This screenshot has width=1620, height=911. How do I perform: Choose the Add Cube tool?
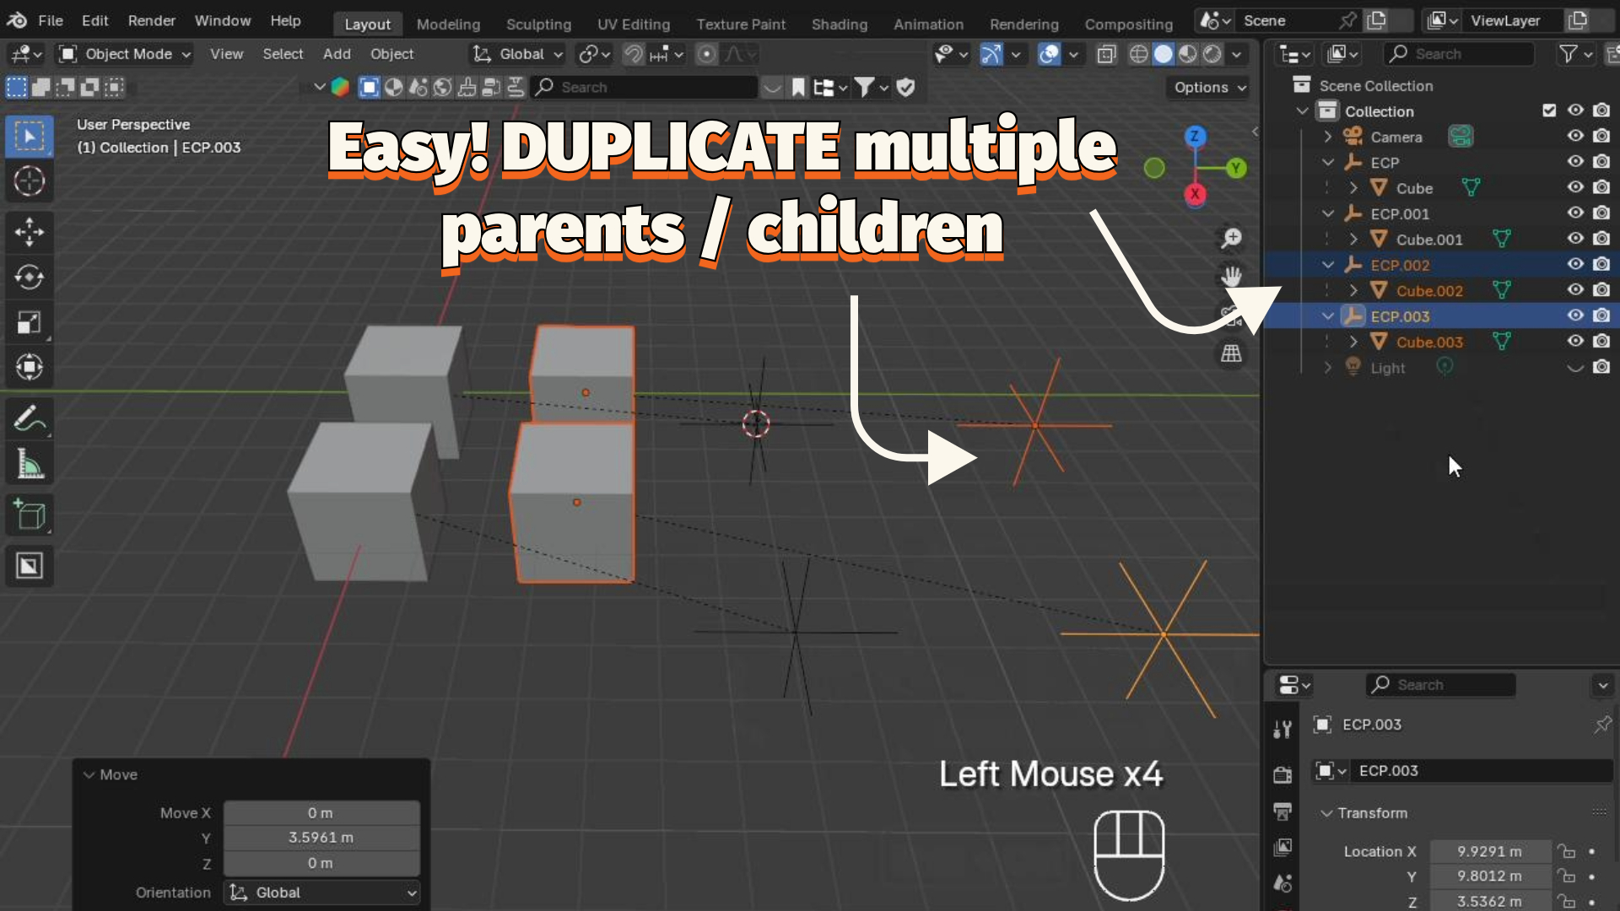[x=30, y=515]
